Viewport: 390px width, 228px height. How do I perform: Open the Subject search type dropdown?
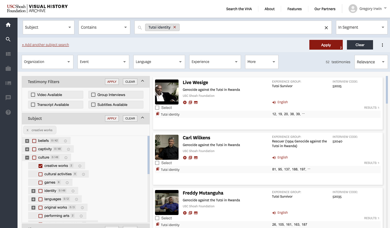coord(48,27)
